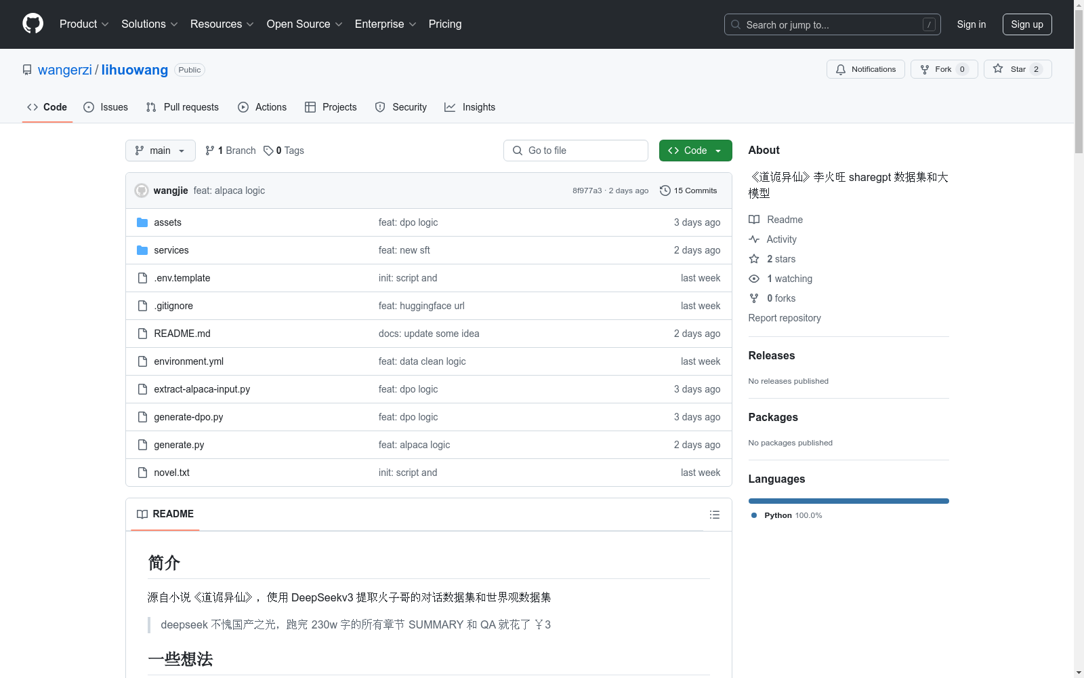Screen dimensions: 1084x678
Task: Select the README tab heading
Action: 165,514
